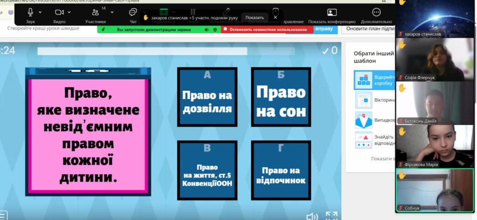Viewport: 477px width, 220px height.
Task: Click Остановить совместное использование button
Action: point(267,29)
